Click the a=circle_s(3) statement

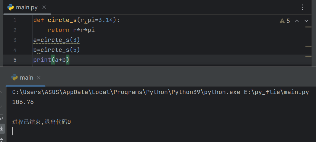tap(57, 40)
